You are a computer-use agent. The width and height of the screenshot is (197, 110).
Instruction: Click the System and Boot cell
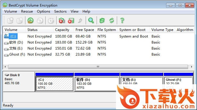[x=134, y=36]
